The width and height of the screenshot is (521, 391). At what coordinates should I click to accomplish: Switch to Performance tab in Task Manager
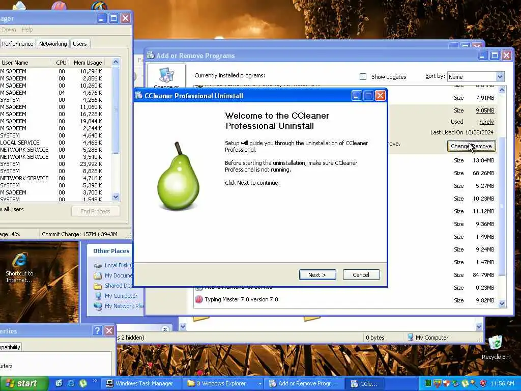tap(18, 44)
